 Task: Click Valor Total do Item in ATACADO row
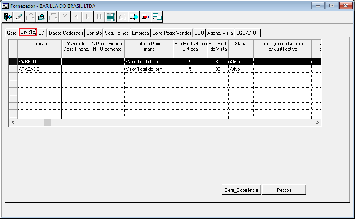(149, 69)
